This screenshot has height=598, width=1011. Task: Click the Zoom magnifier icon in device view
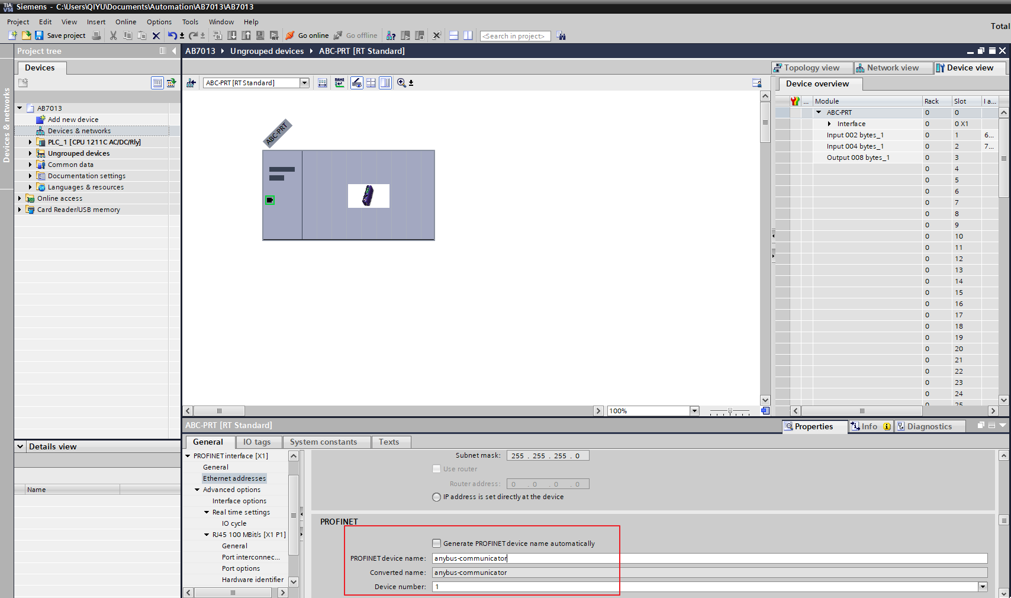[x=401, y=83]
